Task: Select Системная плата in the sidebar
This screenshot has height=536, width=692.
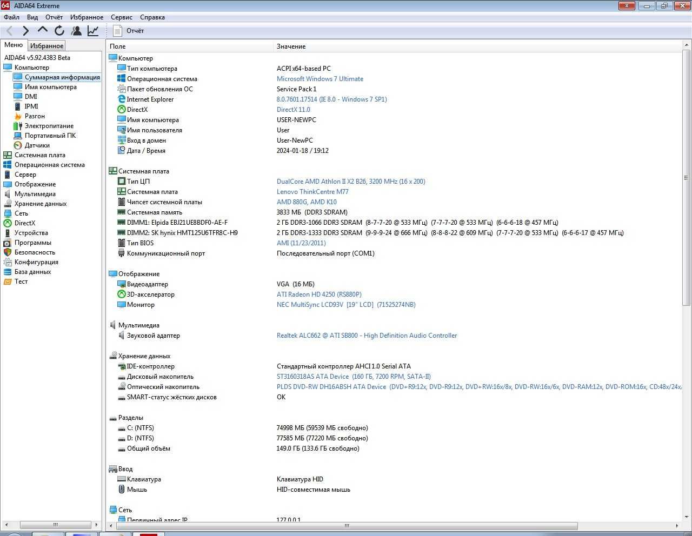Action: click(40, 155)
